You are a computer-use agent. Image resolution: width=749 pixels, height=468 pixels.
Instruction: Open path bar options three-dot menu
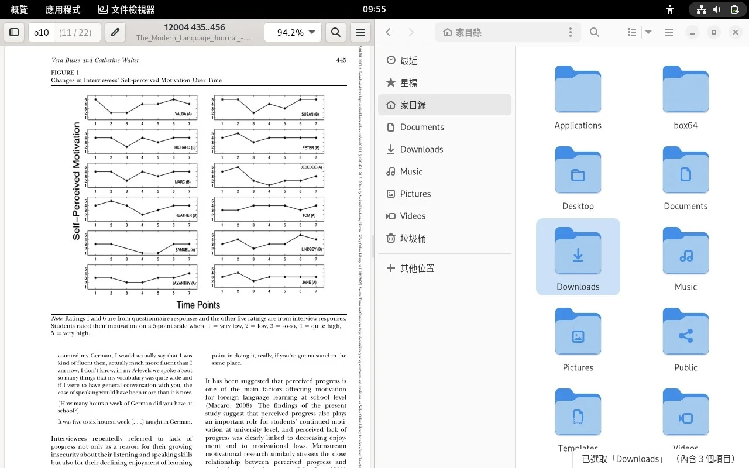point(570,33)
